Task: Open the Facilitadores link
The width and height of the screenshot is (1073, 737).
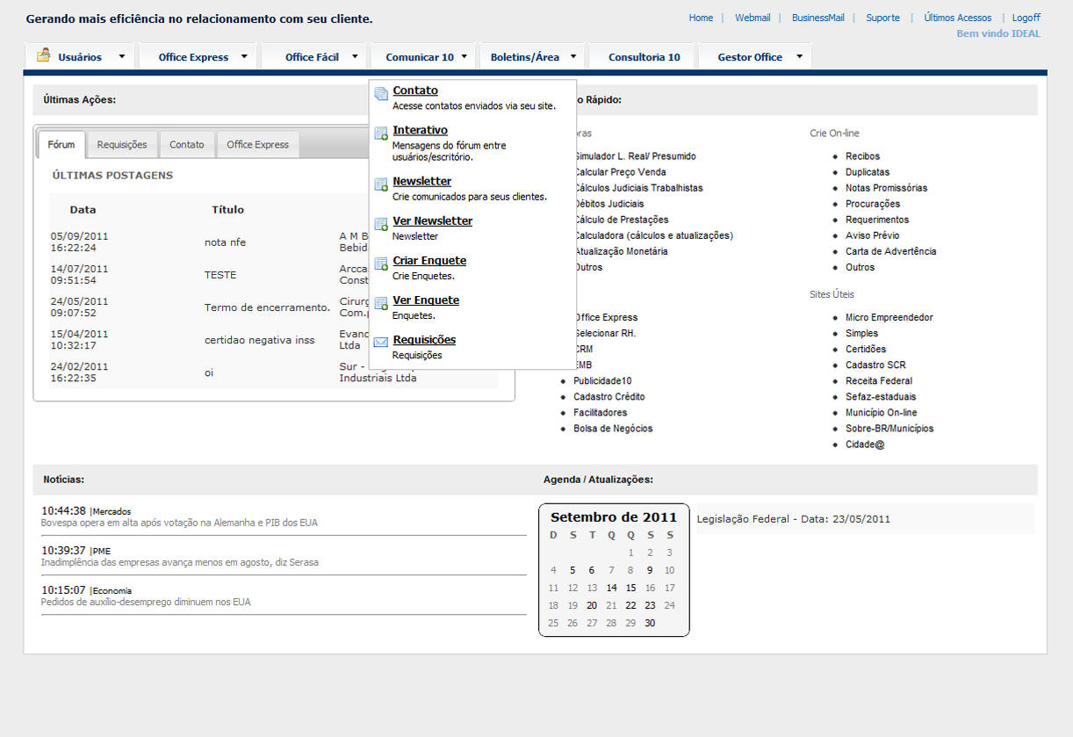Action: click(x=601, y=412)
